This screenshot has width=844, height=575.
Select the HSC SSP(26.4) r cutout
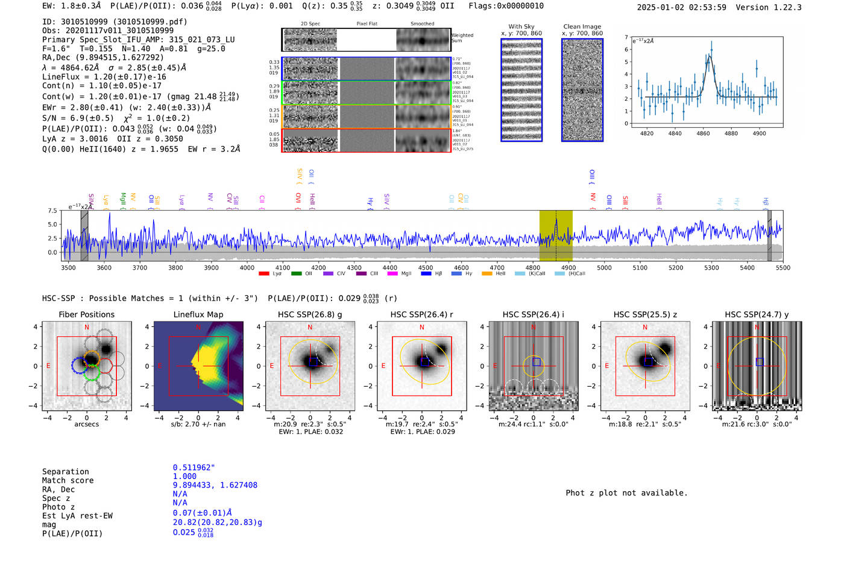(422, 366)
